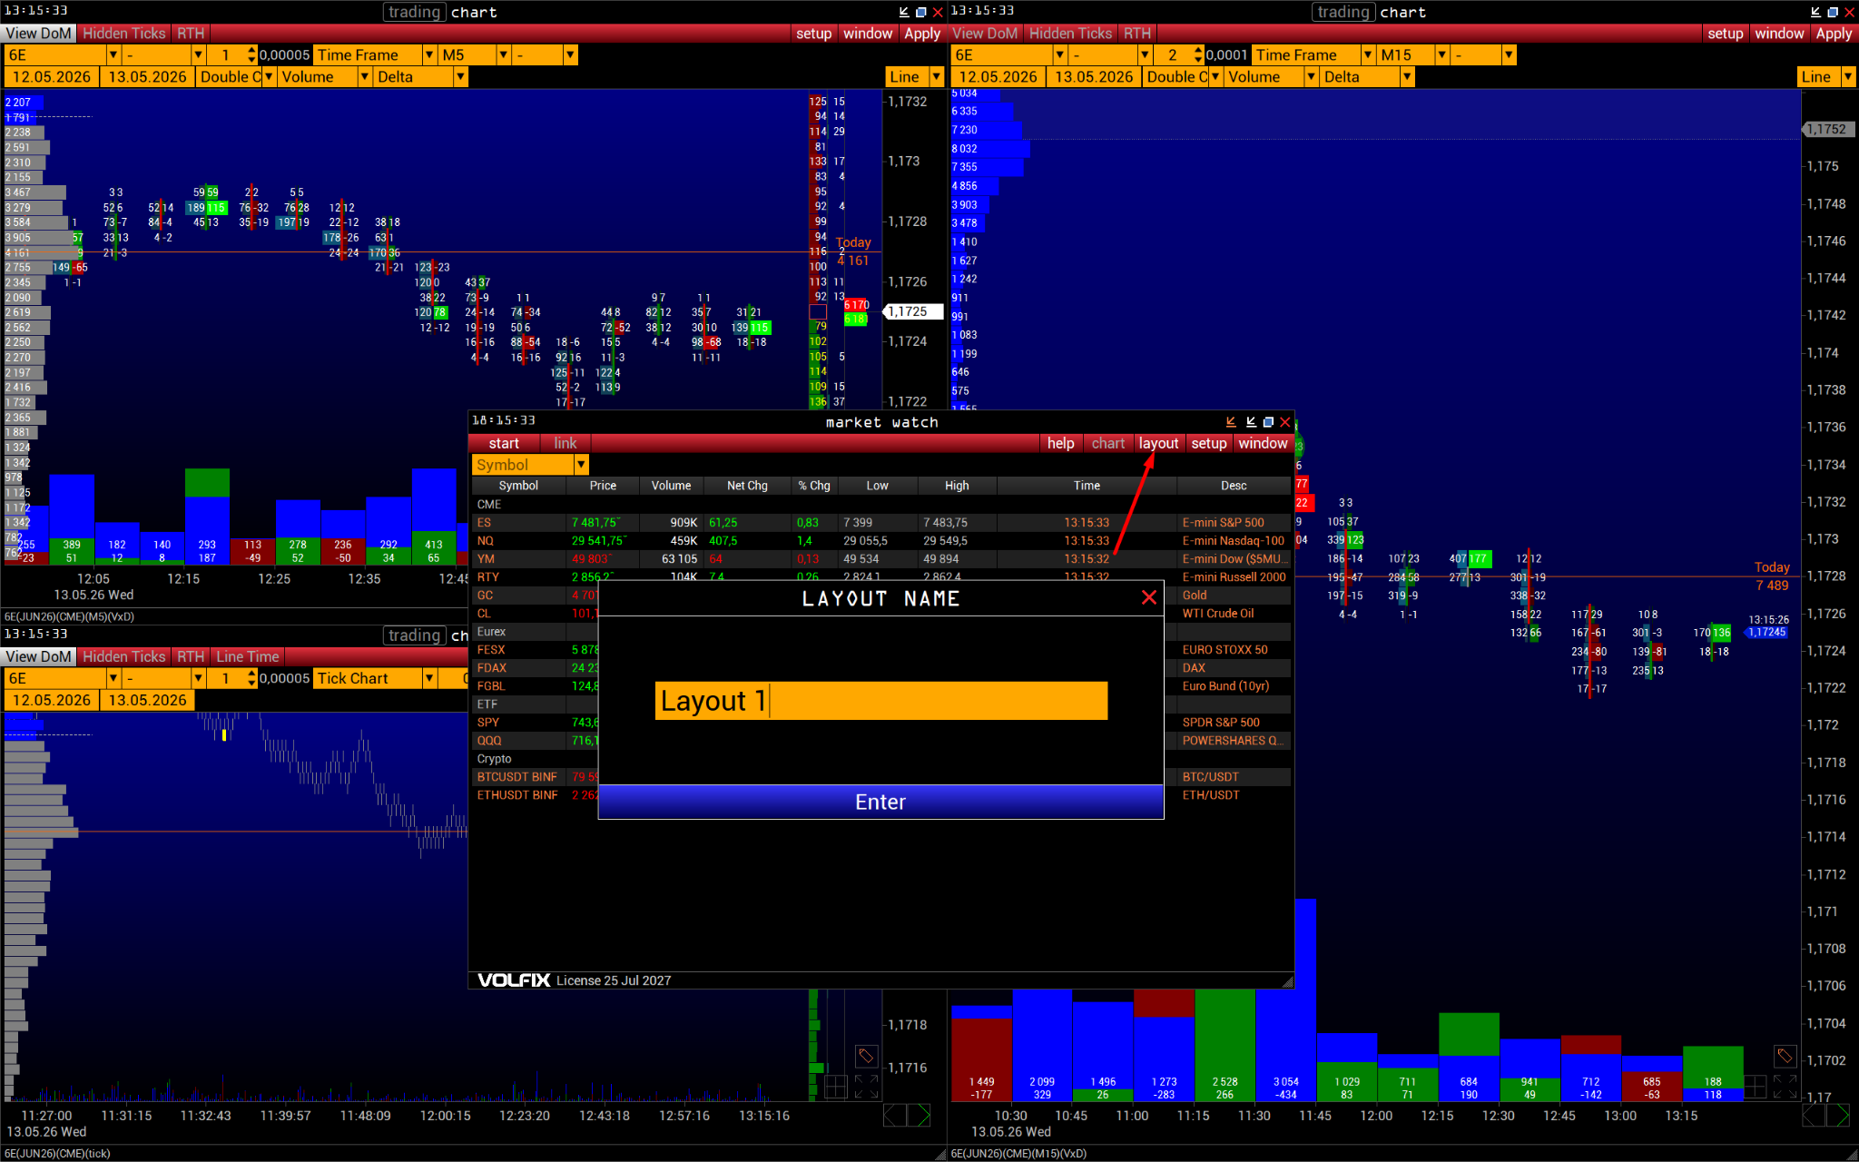Click the link button in market watch
1859x1162 pixels.
(x=566, y=443)
